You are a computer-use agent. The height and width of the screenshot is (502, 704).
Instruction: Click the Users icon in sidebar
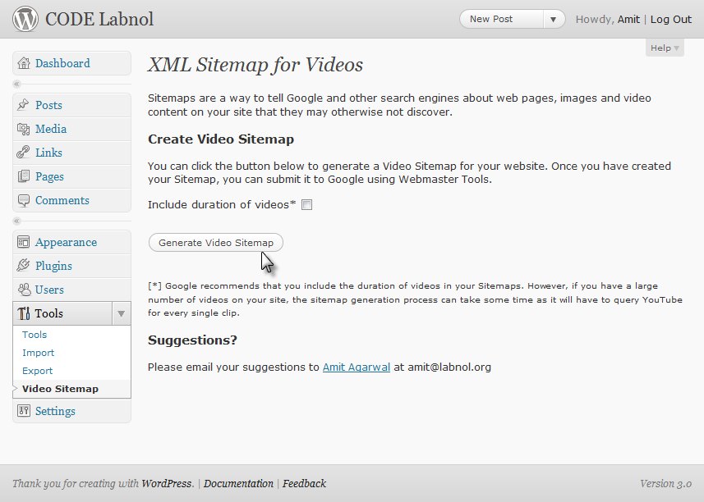click(24, 290)
